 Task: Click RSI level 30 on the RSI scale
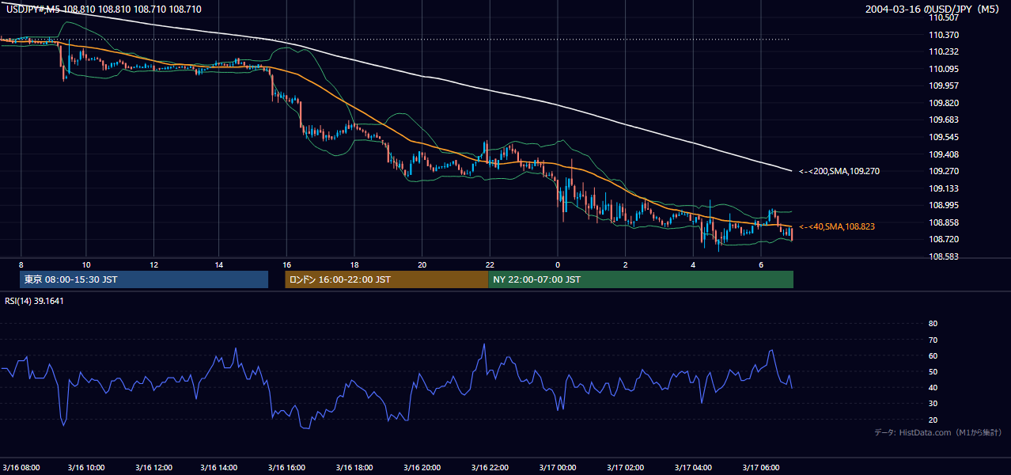coord(933,404)
